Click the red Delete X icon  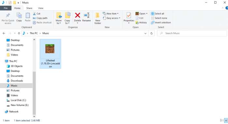[x=78, y=15]
